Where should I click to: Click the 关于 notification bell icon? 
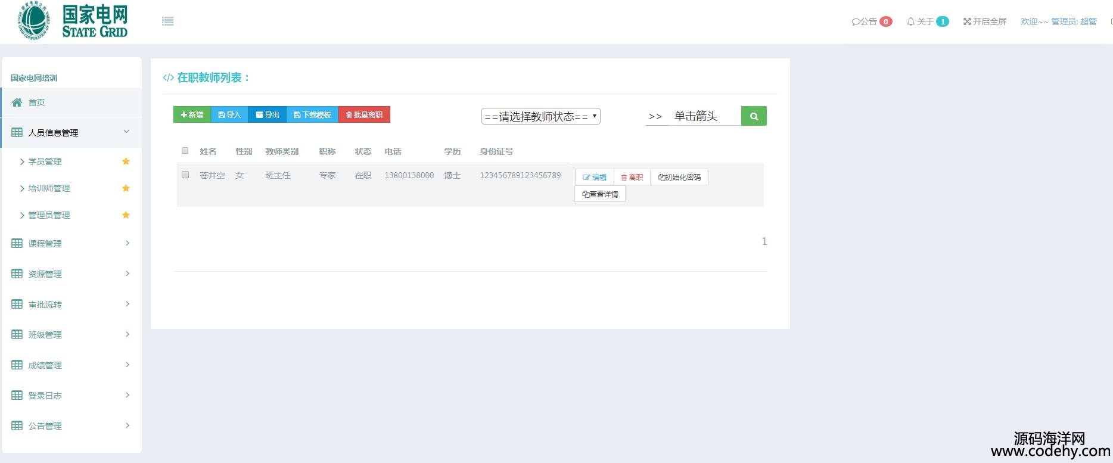click(910, 21)
